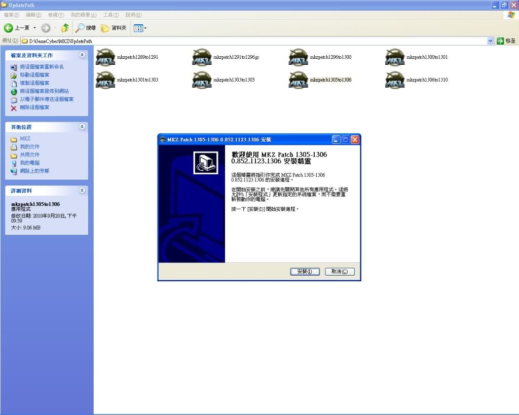
Task: Collapse the Other Places (其他位置) panel
Action: [x=82, y=127]
